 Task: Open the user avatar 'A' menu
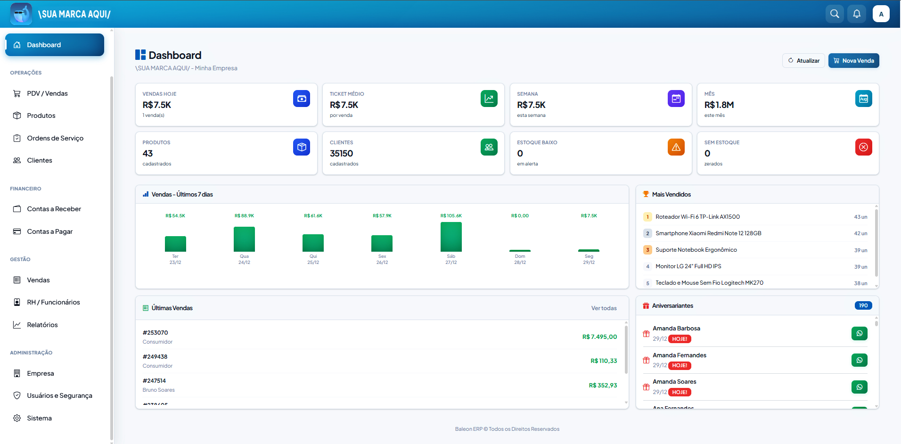coord(881,14)
